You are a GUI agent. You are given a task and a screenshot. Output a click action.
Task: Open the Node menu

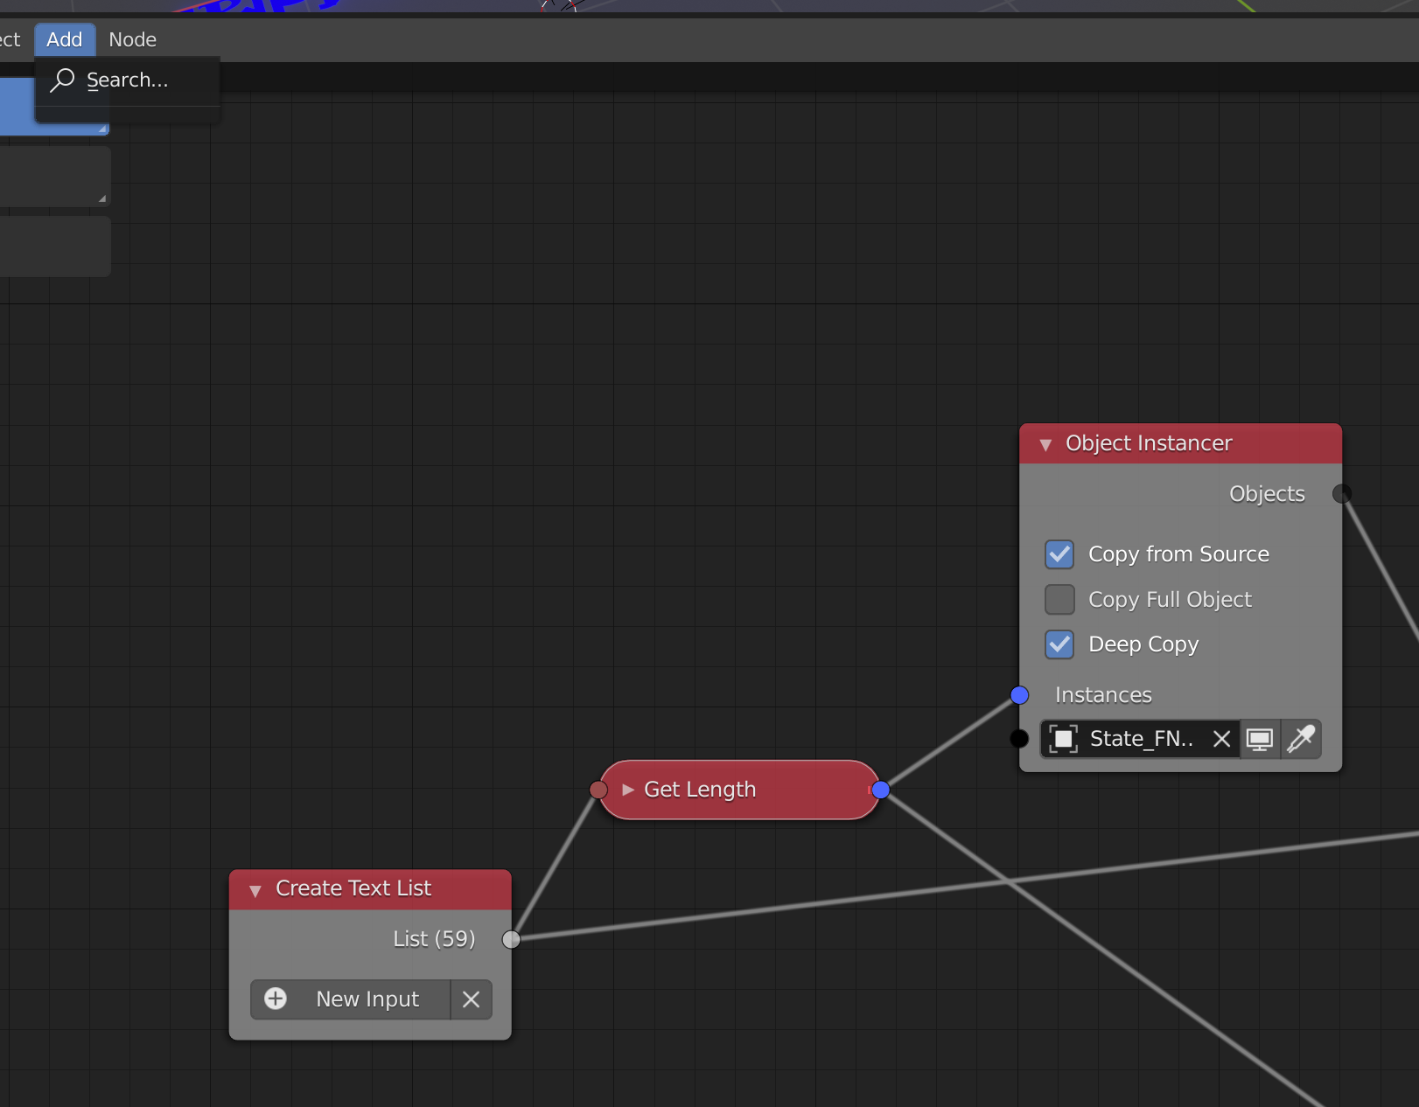(x=132, y=39)
